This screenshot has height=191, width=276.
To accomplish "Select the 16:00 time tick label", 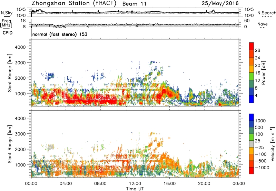I will click(x=169, y=184).
